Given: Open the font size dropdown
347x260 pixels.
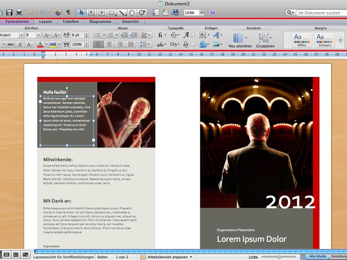Looking at the screenshot, I should click(x=38, y=35).
